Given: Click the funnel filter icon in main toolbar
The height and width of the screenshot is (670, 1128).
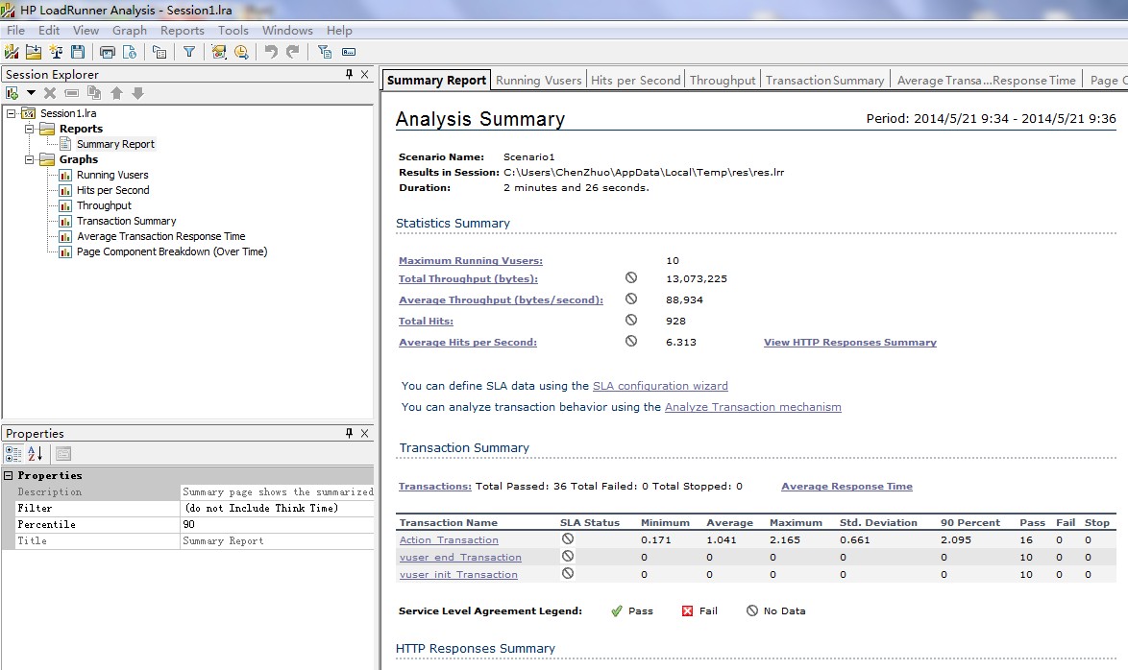Looking at the screenshot, I should coord(189,52).
